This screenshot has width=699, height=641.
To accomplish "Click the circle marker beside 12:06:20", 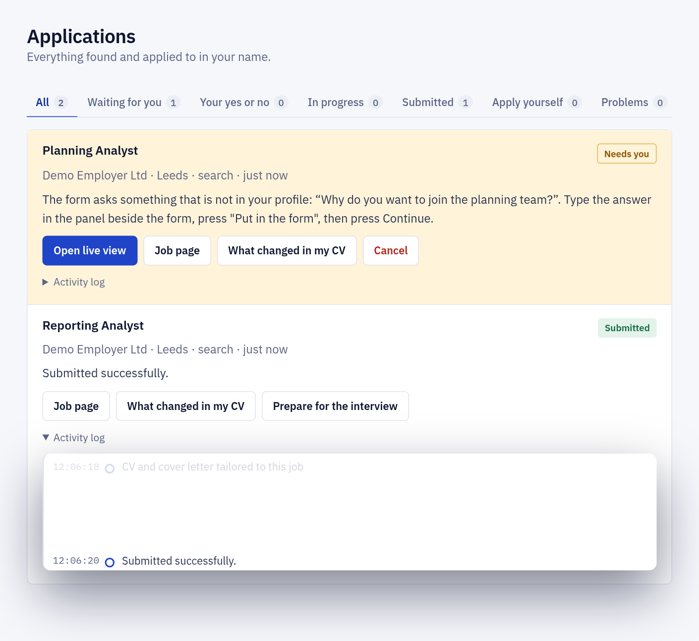I will point(110,562).
